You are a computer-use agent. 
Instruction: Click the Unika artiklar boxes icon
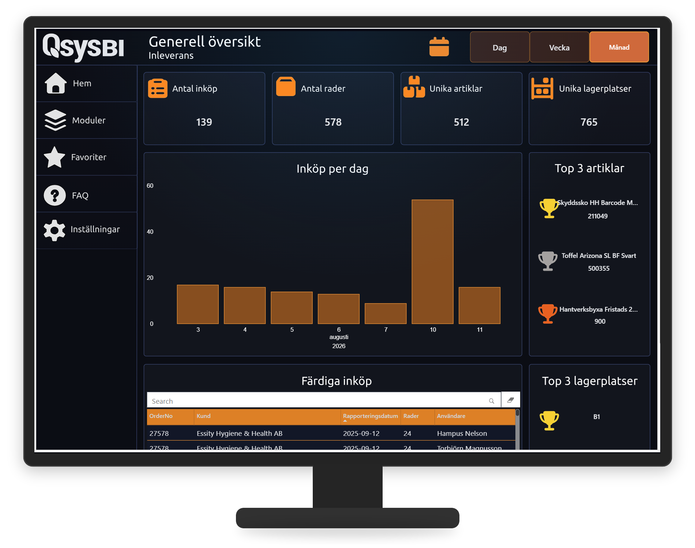coord(414,87)
